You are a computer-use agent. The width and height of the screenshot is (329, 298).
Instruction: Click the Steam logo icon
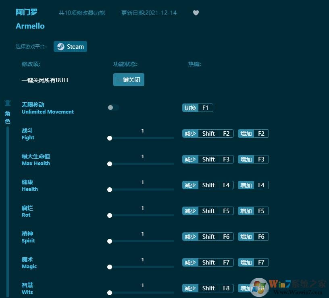(60, 46)
